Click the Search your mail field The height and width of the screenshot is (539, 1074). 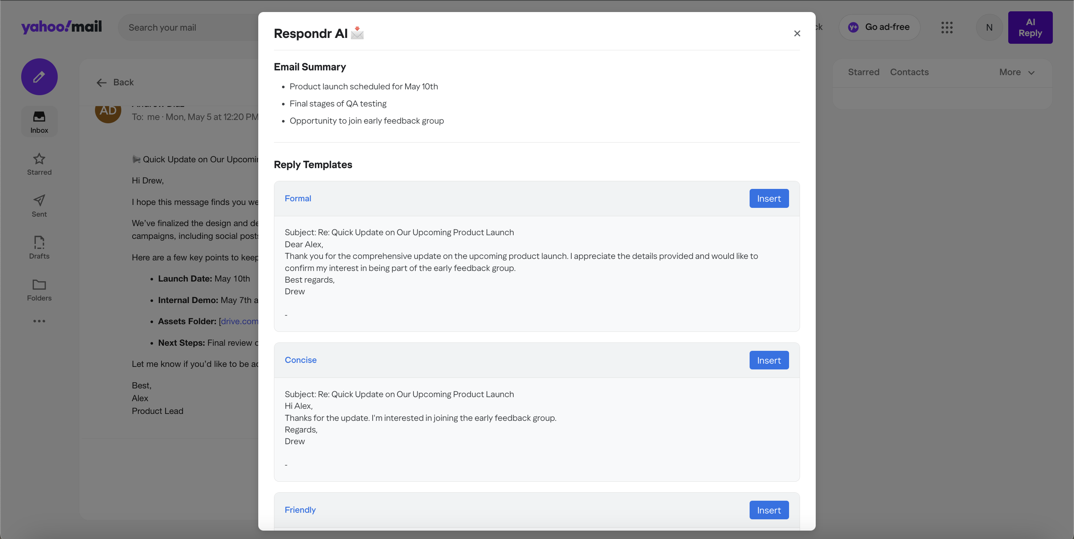click(x=188, y=27)
